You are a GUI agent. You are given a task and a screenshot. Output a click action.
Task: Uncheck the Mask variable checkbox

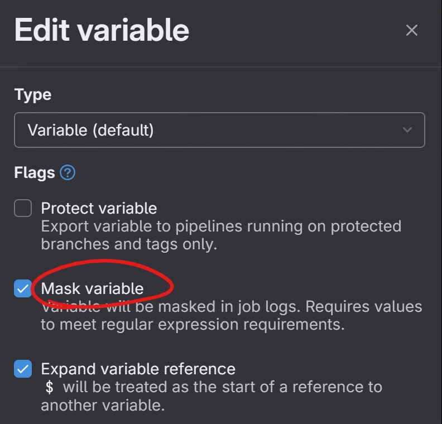(x=23, y=289)
